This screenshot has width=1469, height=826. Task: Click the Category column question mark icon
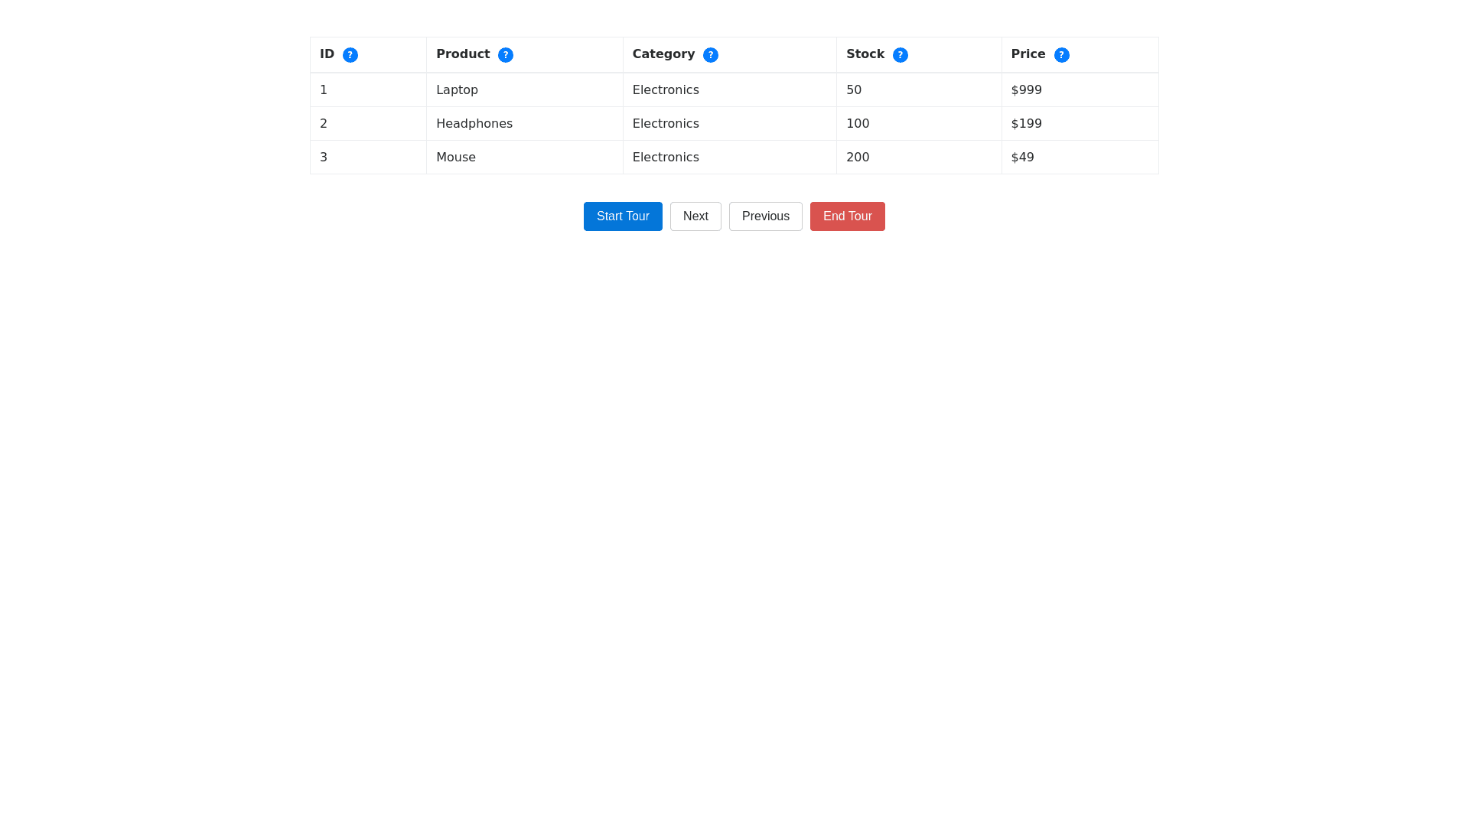(710, 55)
